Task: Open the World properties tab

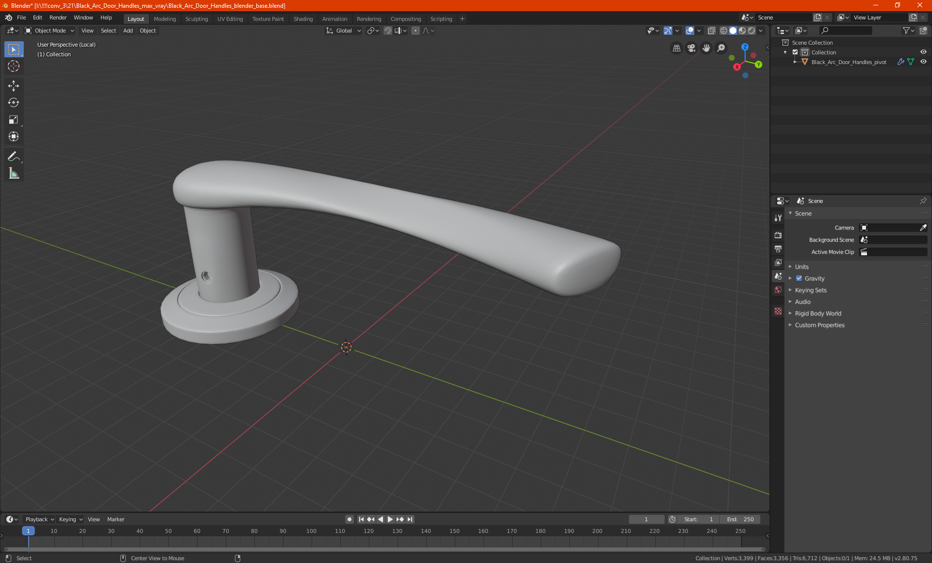Action: (x=778, y=290)
